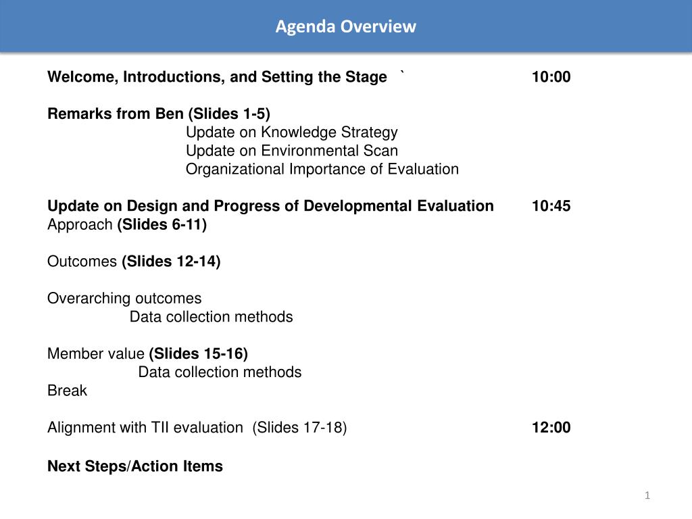
Task: Click the slide page number 1
Action: (x=647, y=495)
